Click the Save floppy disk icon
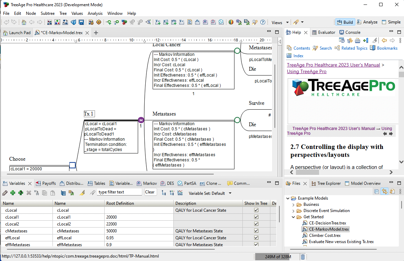This screenshot has width=404, height=261. [81, 22]
